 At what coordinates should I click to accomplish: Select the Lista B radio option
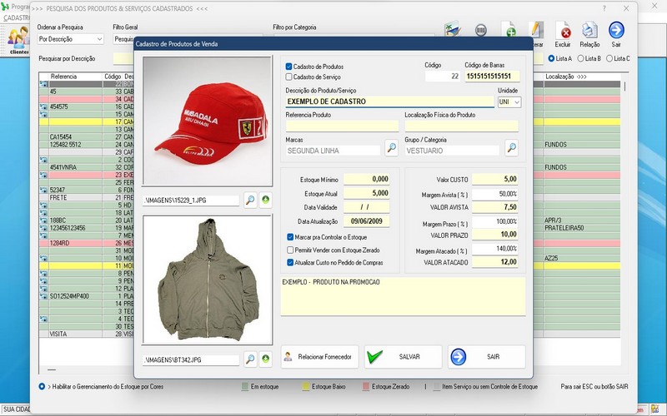580,58
